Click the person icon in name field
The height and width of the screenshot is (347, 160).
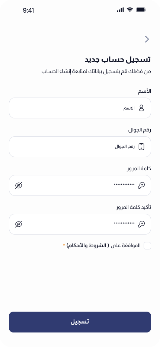point(141,108)
